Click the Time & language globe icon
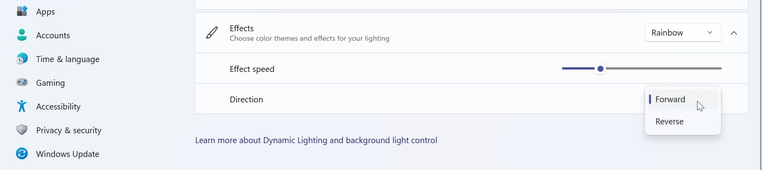The width and height of the screenshot is (763, 170). (22, 59)
